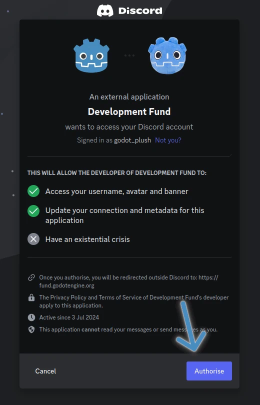Screen dimensions: 260x405
Task: Click the shield icon beside messages notice
Action: click(31, 329)
